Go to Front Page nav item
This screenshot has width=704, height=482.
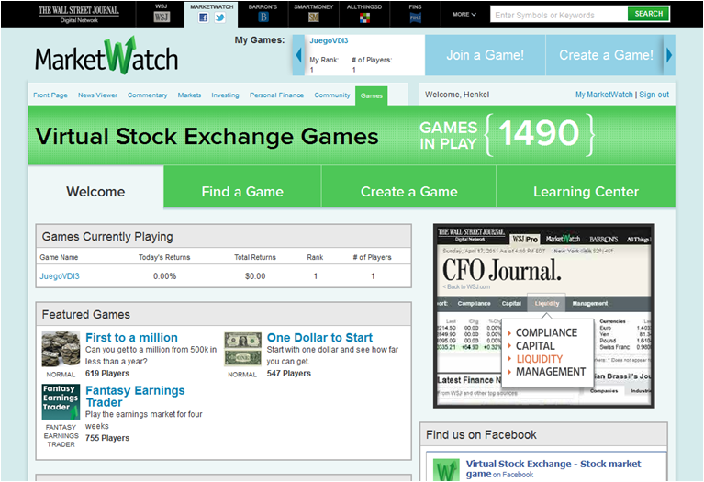pyautogui.click(x=50, y=95)
